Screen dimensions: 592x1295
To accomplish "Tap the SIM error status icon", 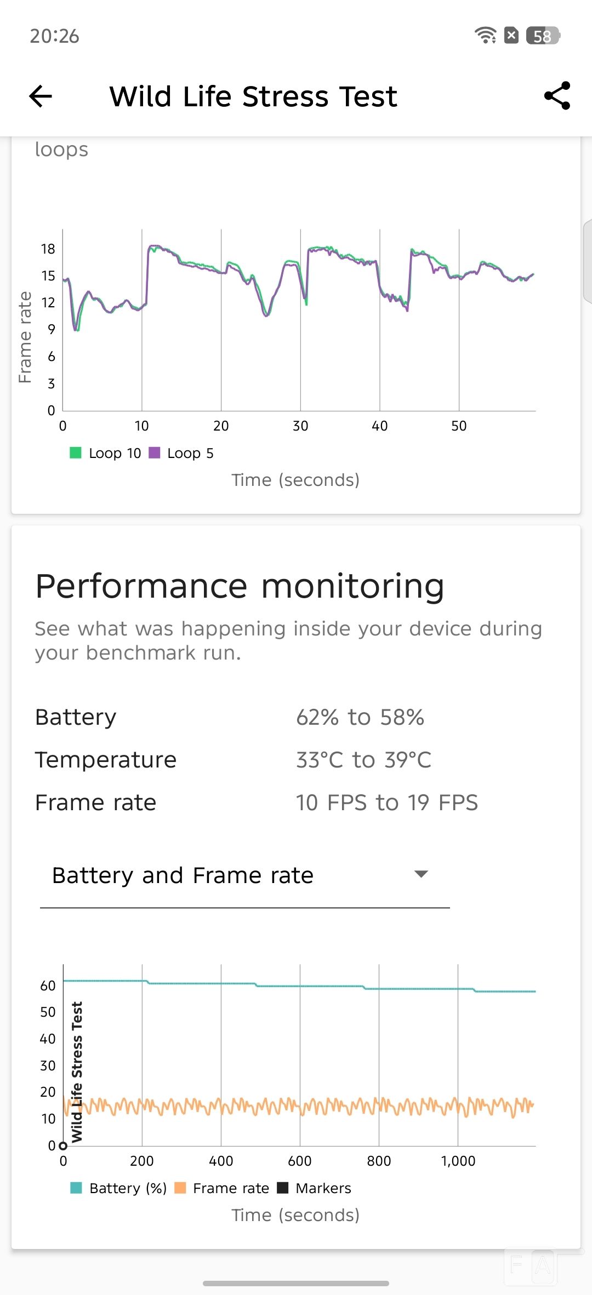I will [x=511, y=36].
